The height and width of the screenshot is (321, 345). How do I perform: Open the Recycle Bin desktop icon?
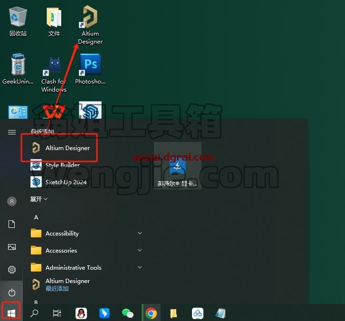pos(18,21)
